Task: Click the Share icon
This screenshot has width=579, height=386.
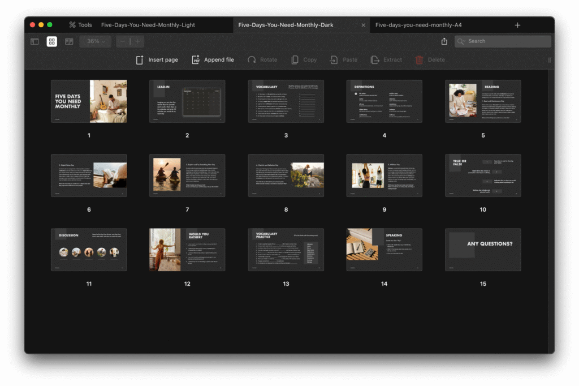Action: pos(444,41)
